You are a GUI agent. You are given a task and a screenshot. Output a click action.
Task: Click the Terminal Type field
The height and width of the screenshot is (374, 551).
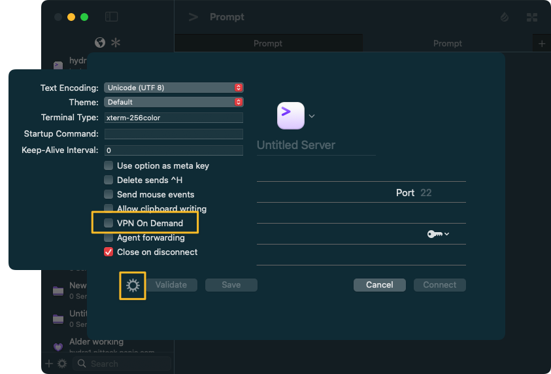tap(174, 118)
